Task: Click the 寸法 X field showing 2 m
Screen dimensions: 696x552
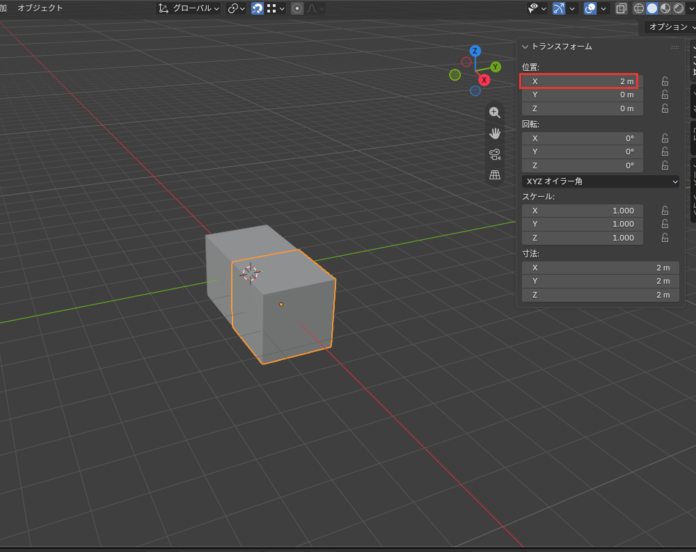Action: [x=601, y=268]
